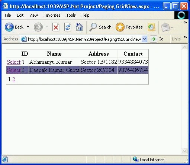Open the Back history dropdown arrow
The image size is (190, 165).
(x=28, y=27)
